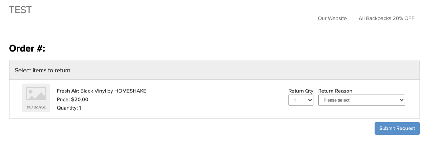Click the Return Reason dropdown chevron arrow

[x=401, y=100]
